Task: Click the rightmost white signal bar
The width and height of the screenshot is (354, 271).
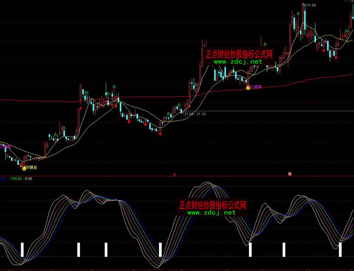Action: click(340, 249)
